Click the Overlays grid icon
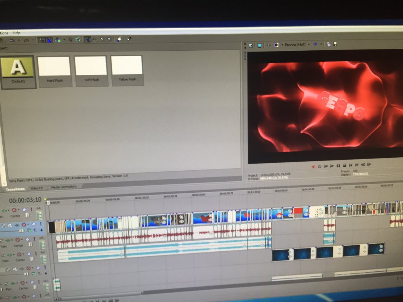The width and height of the screenshot is (403, 302). (x=315, y=44)
